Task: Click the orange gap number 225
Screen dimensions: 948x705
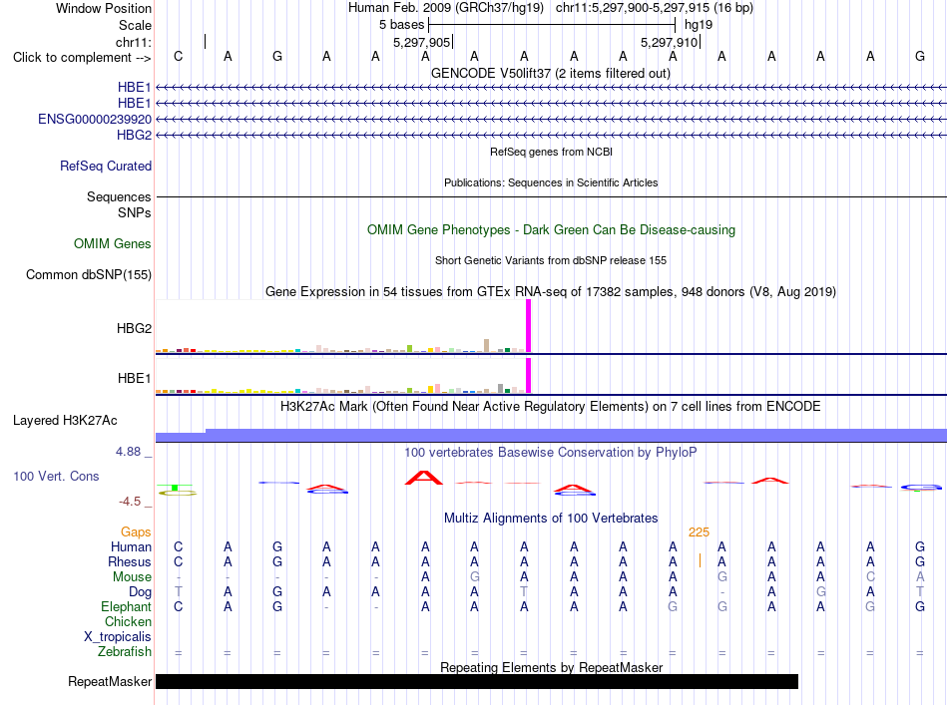Action: click(x=699, y=532)
